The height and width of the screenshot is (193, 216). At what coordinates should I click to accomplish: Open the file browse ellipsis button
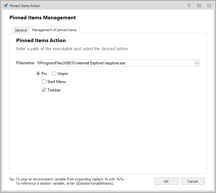click(197, 63)
